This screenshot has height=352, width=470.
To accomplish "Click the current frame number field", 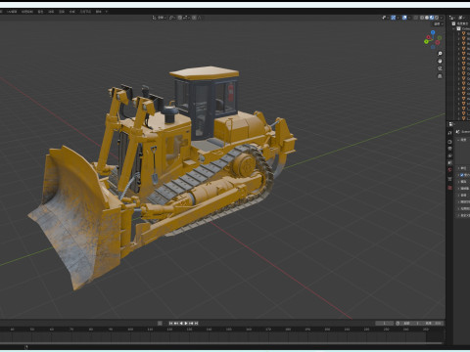I will tap(384, 323).
